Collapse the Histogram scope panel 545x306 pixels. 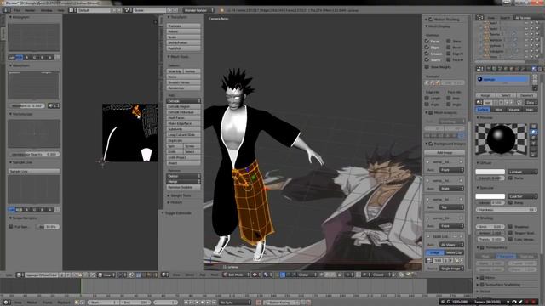19,17
